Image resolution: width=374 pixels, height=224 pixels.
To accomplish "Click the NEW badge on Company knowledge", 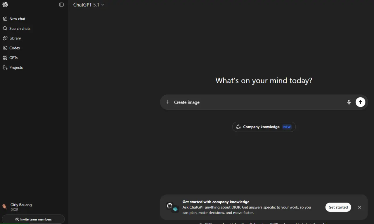I will click(287, 127).
